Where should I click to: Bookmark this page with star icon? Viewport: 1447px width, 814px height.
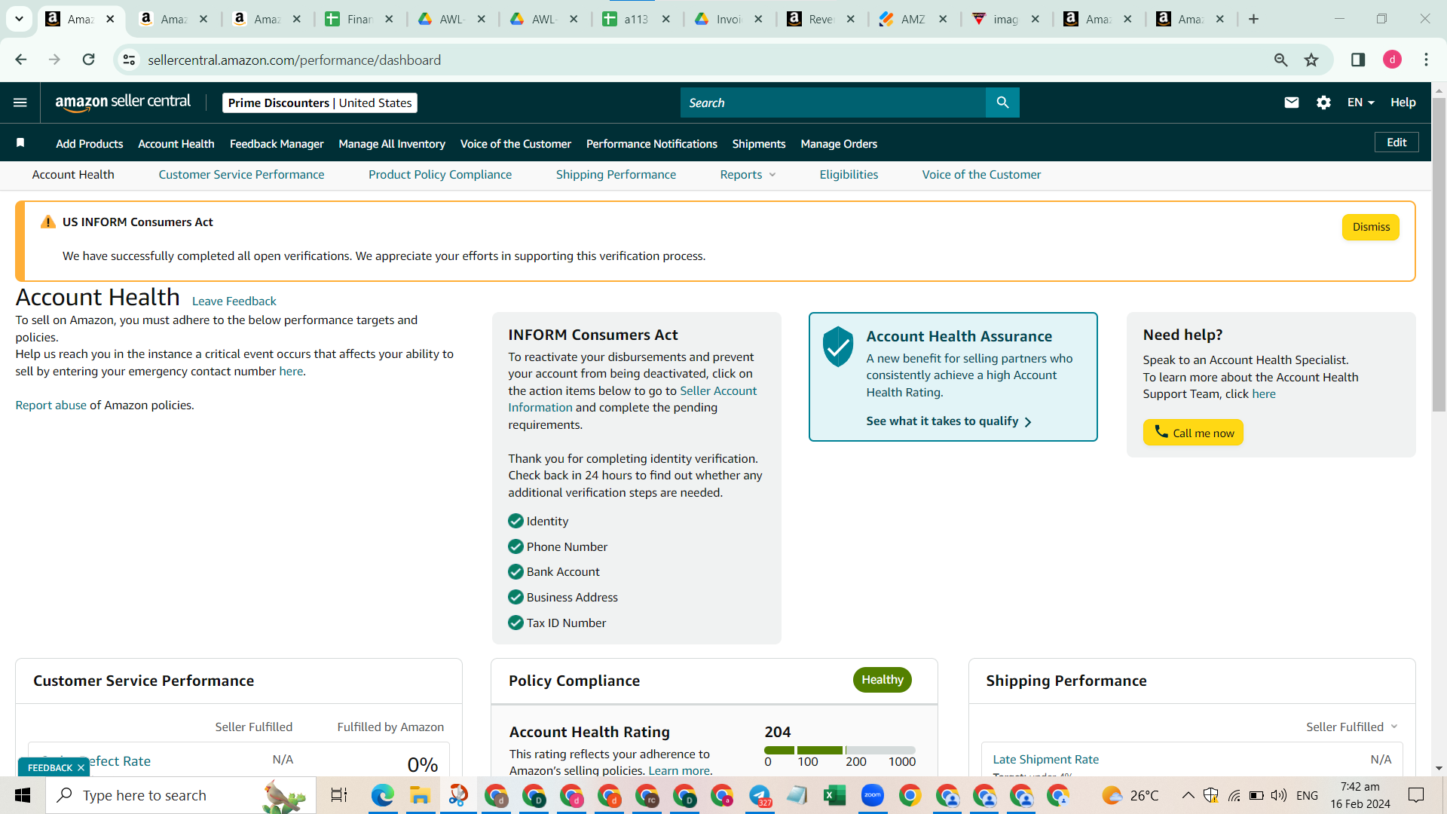tap(1311, 60)
